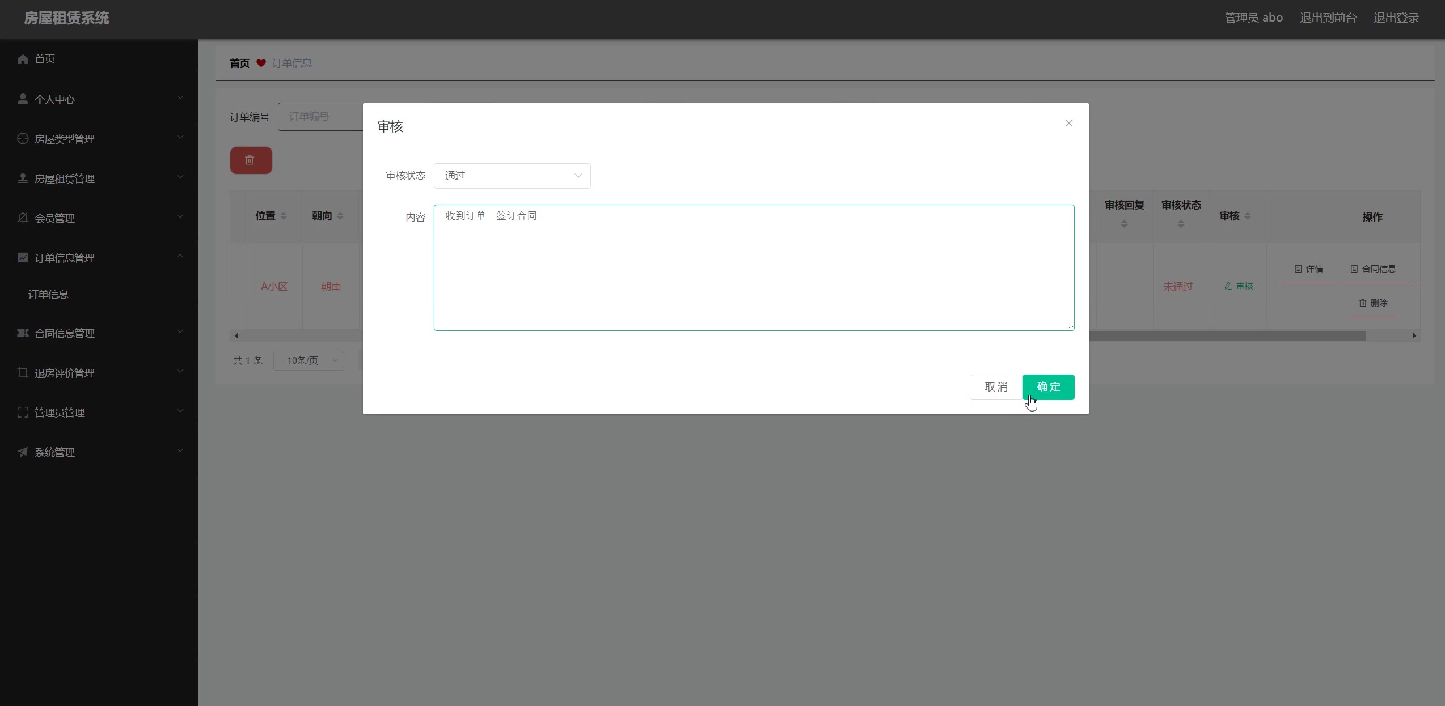Click the 退房评价管理 crop icon
Viewport: 1445px width, 706px height.
(x=23, y=373)
